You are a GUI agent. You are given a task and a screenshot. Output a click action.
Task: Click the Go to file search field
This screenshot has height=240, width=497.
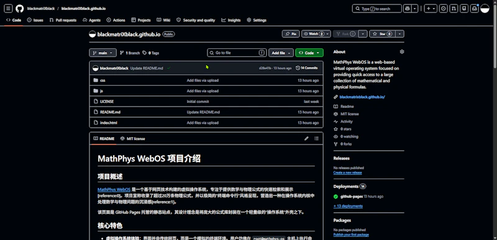pyautogui.click(x=237, y=53)
